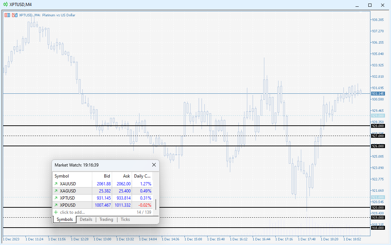
Task: Click the 928.000 horizontal line price label
Action: [x=378, y=126]
